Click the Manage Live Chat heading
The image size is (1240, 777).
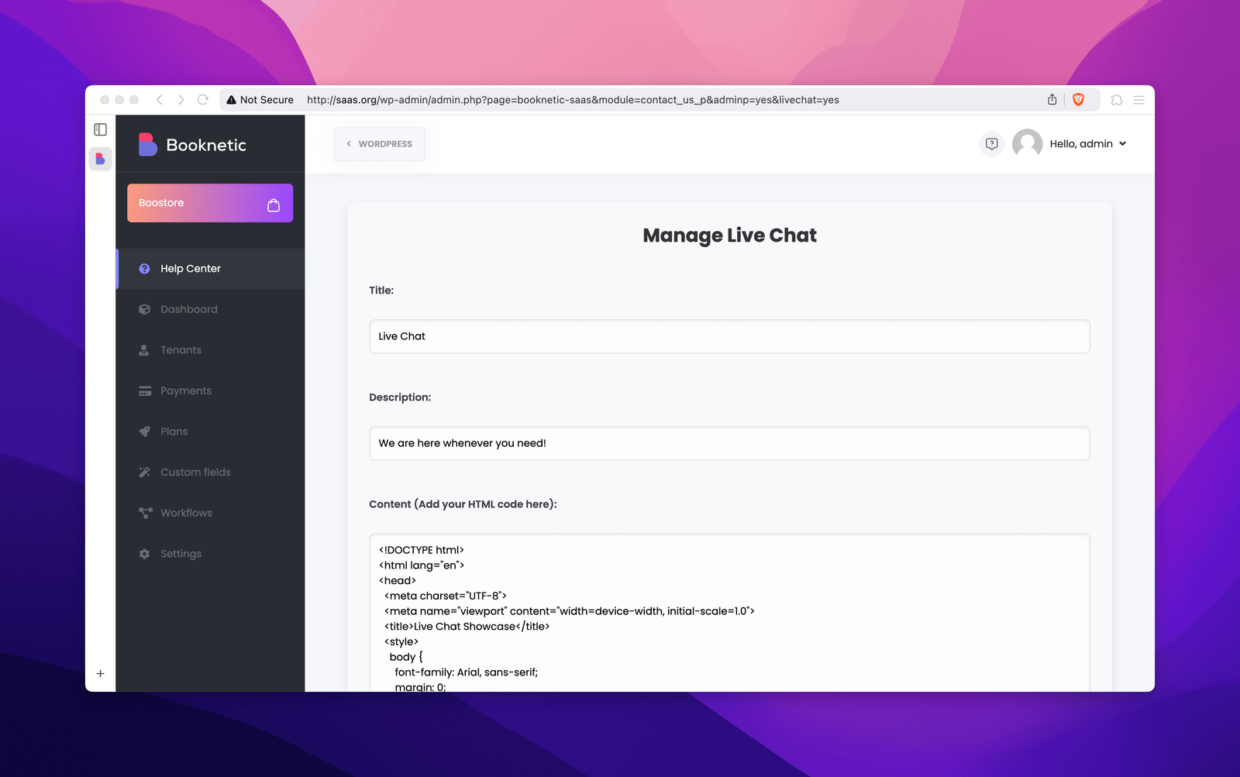(729, 236)
